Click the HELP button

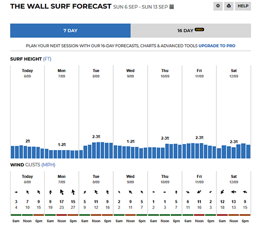[243, 6]
